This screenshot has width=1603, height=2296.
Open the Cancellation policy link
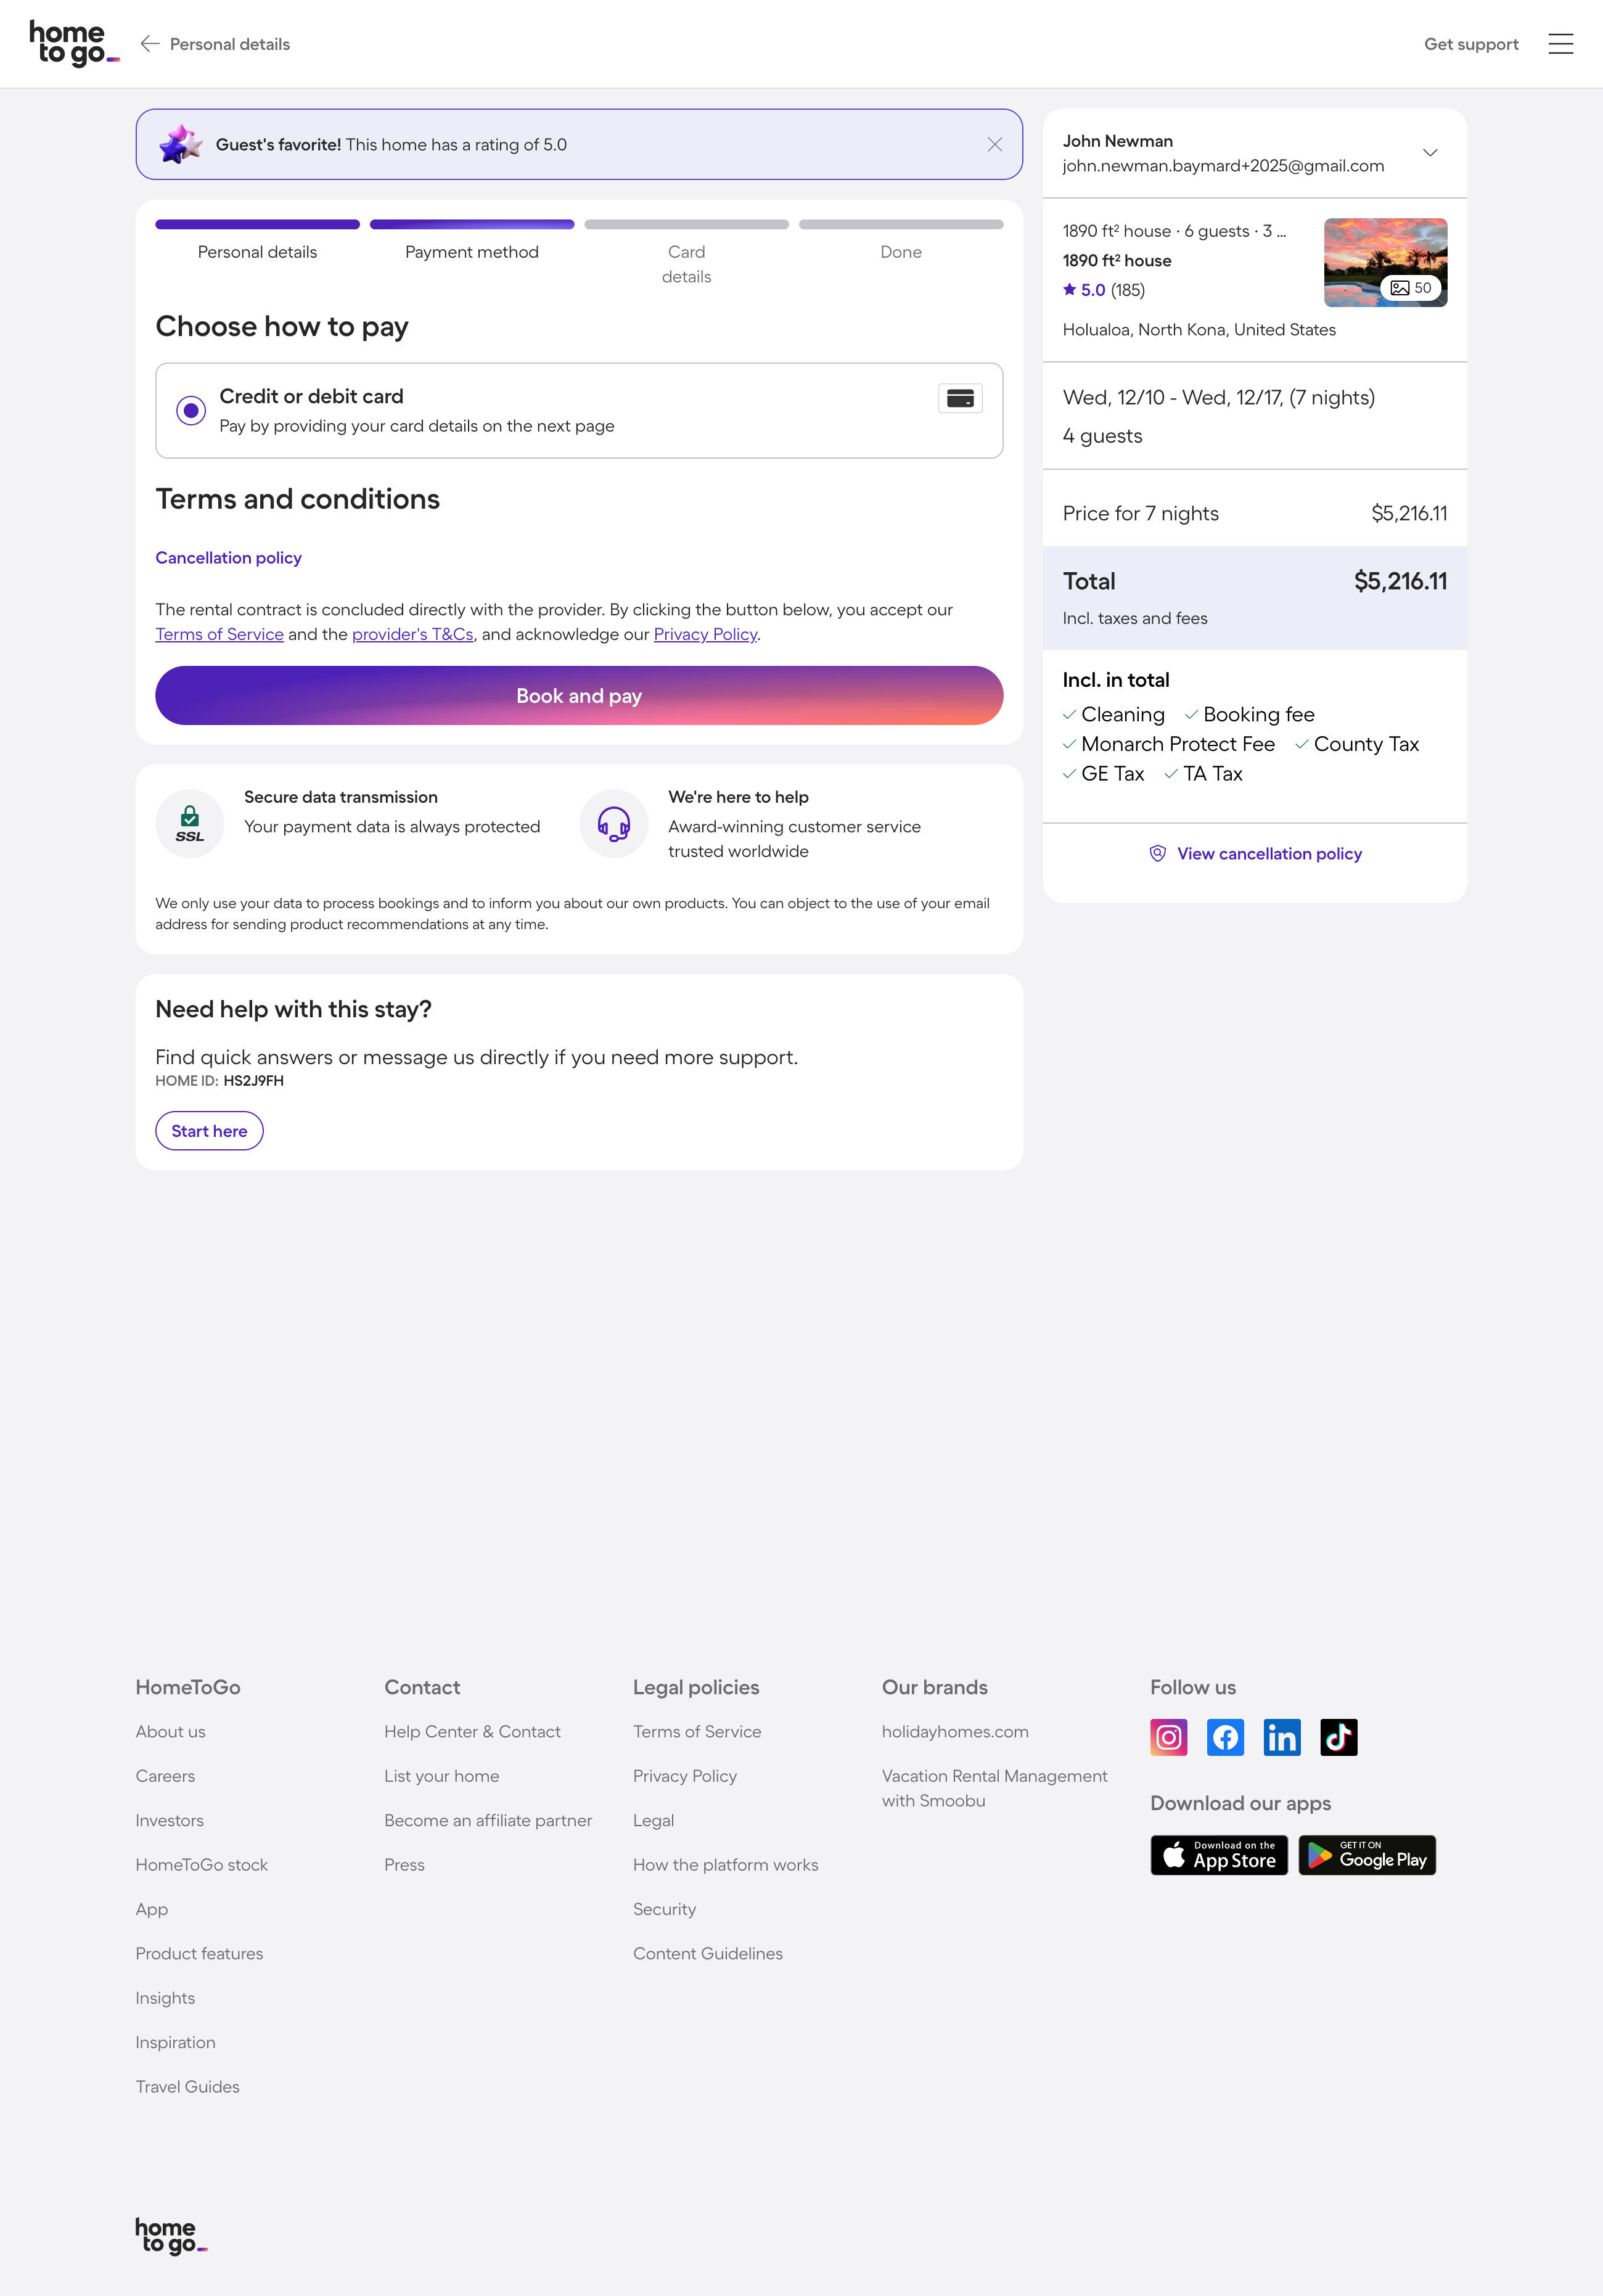228,557
